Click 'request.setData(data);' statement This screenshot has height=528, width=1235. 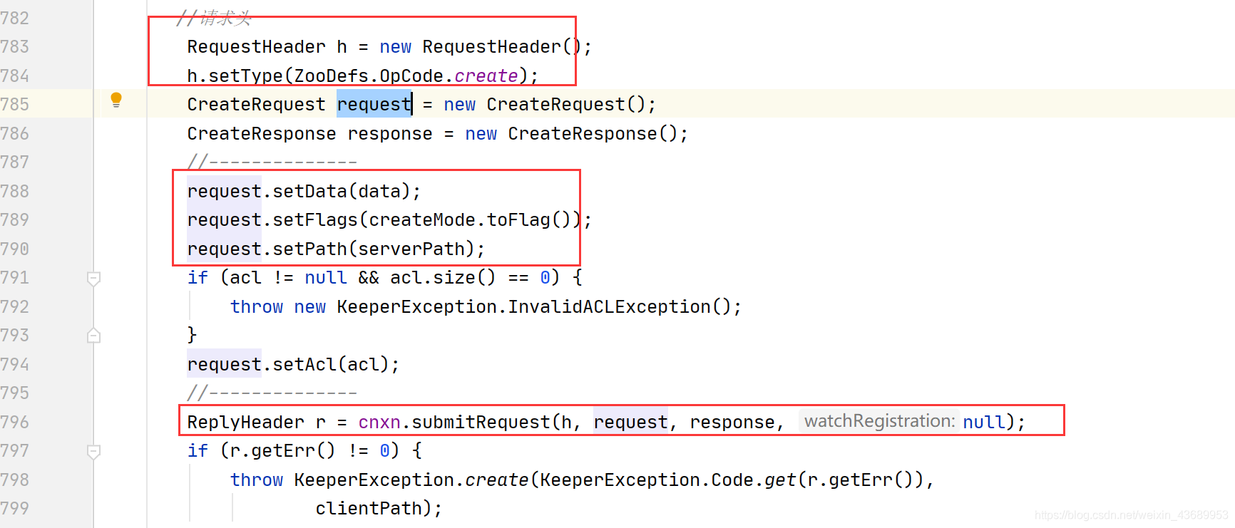tap(304, 191)
